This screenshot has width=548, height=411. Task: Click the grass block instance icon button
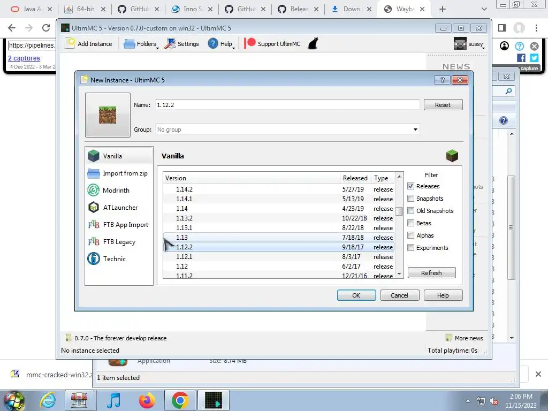click(108, 115)
